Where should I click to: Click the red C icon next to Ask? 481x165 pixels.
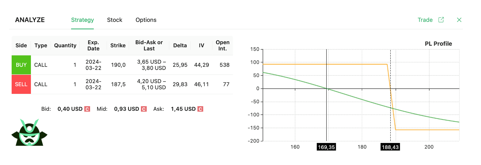point(200,109)
